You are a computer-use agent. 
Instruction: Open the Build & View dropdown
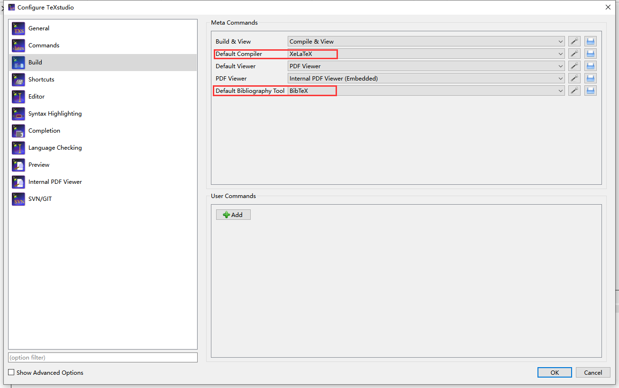click(x=426, y=42)
